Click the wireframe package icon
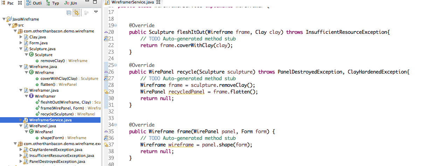This screenshot has height=166, width=422. [x=20, y=31]
